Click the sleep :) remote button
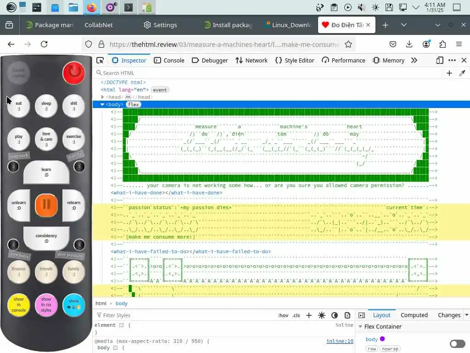The image size is (470, 353). pyautogui.click(x=46, y=106)
